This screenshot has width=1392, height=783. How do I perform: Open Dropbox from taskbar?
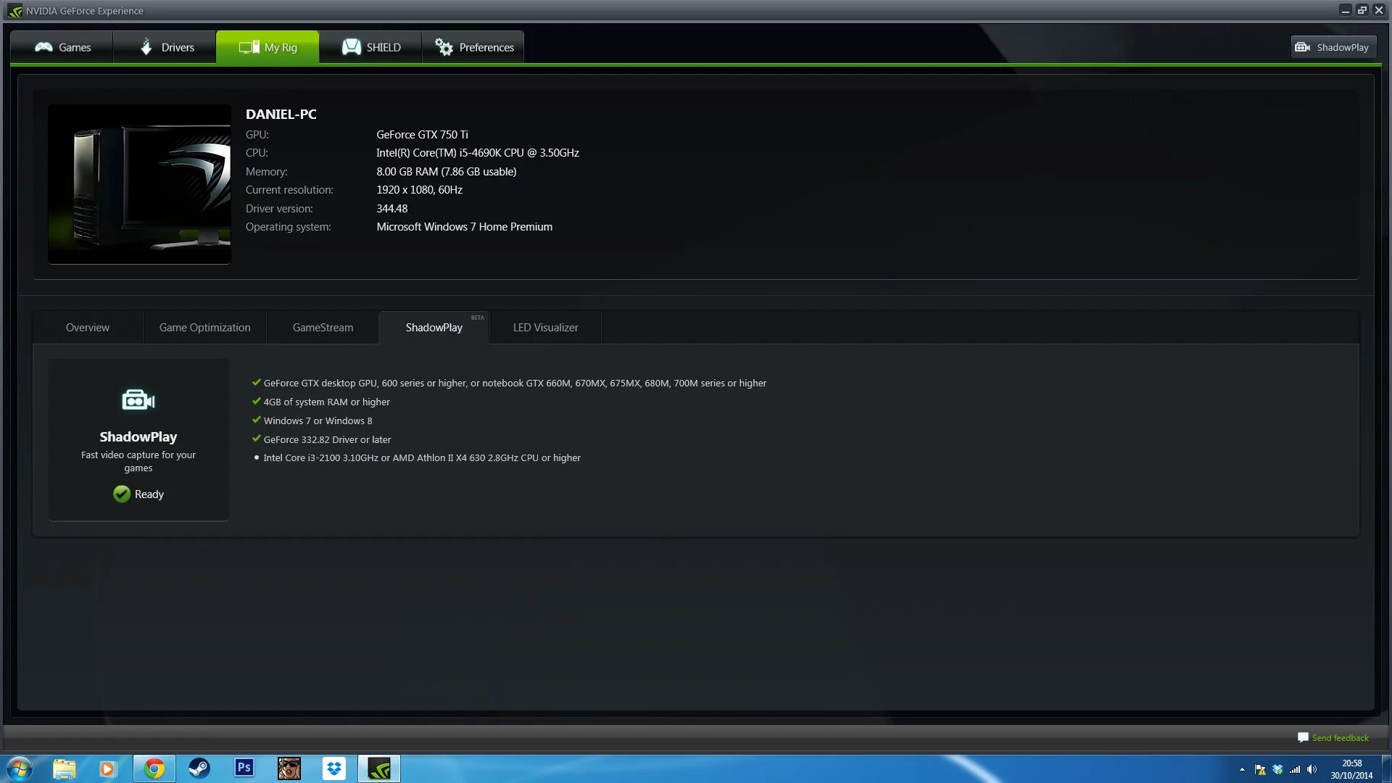coord(333,768)
